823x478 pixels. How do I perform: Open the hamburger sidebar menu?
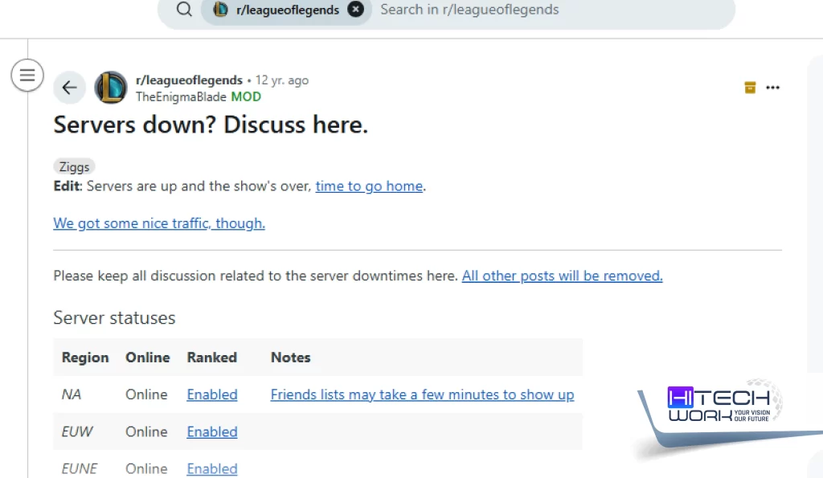click(x=27, y=76)
